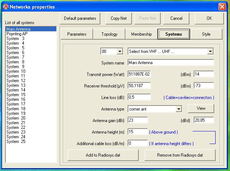The image size is (230, 171).
Task: Select System 5 in the list
Action: tap(31, 48)
